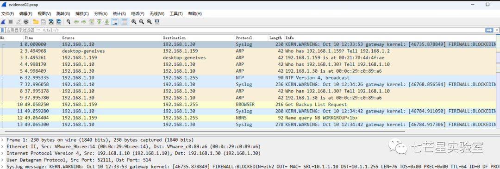Viewport: 500px width, 169px height.
Task: Reload the capture file icon
Action: point(59,22)
